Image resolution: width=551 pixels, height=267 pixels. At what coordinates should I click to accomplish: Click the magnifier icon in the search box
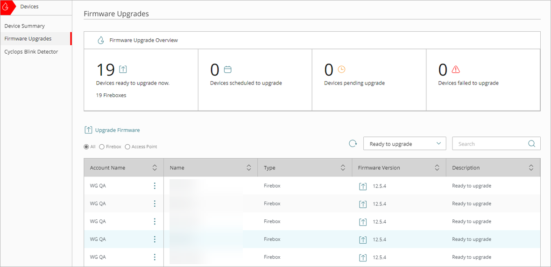pyautogui.click(x=531, y=144)
